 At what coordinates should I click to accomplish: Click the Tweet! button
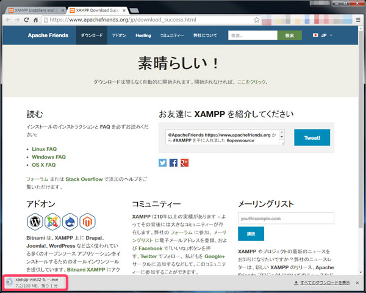tap(312, 137)
